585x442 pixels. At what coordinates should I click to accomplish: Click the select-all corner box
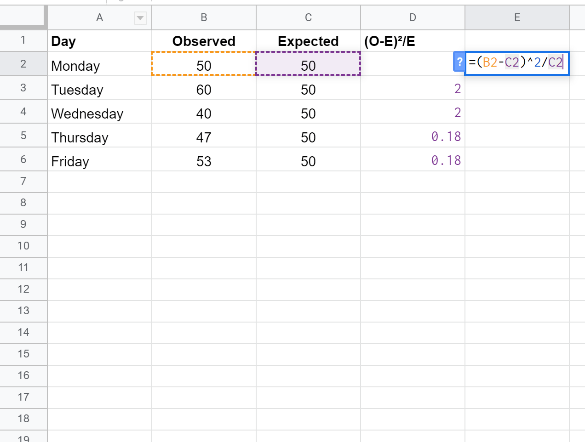tap(23, 17)
